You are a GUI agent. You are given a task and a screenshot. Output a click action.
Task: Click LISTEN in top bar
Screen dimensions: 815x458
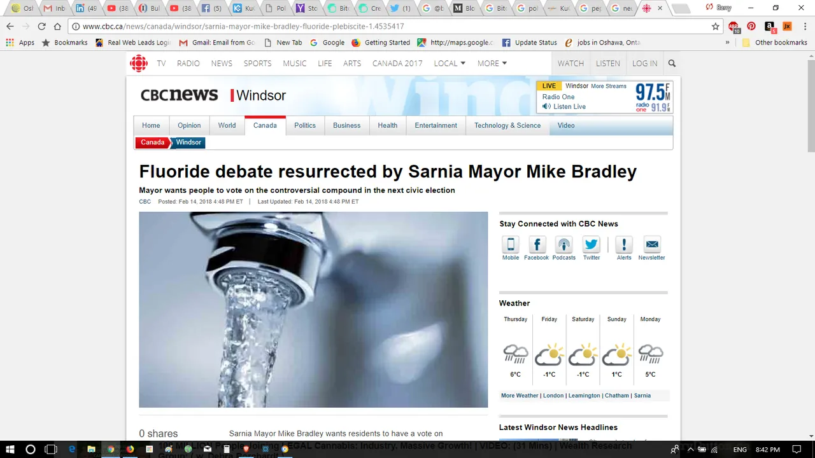coord(607,63)
